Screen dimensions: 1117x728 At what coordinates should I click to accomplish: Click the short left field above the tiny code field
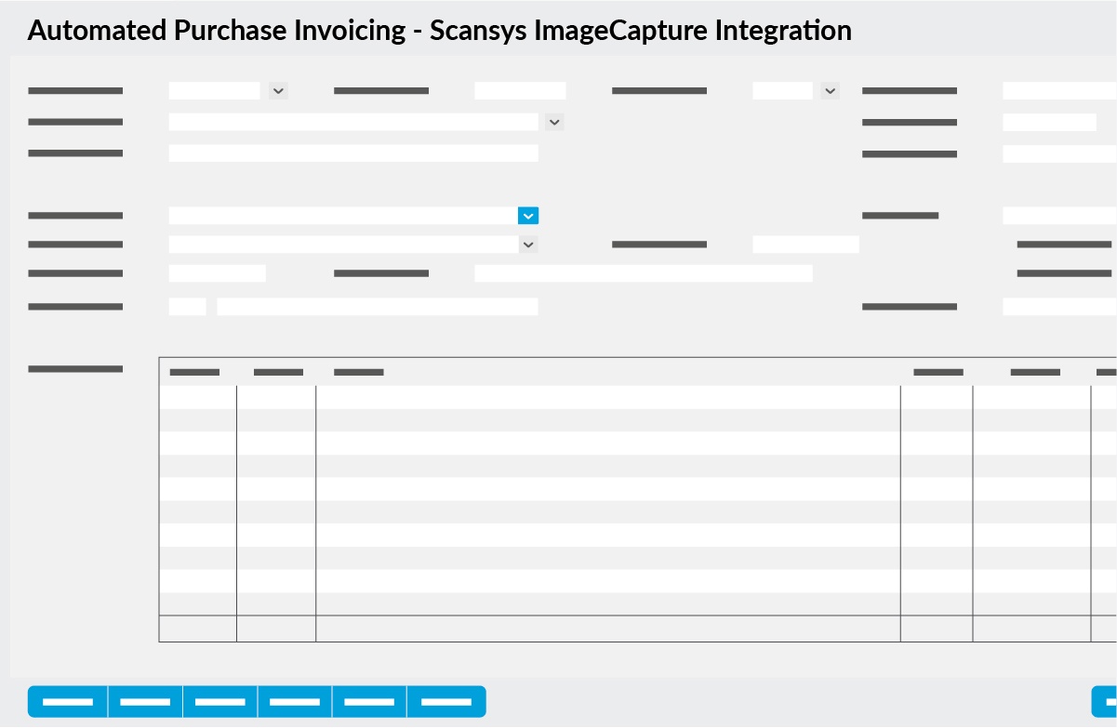tap(217, 273)
